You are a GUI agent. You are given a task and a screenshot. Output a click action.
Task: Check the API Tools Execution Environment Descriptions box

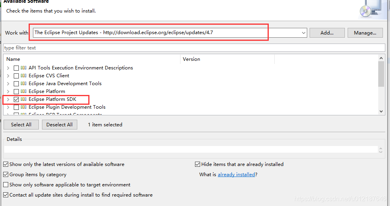pyautogui.click(x=16, y=68)
